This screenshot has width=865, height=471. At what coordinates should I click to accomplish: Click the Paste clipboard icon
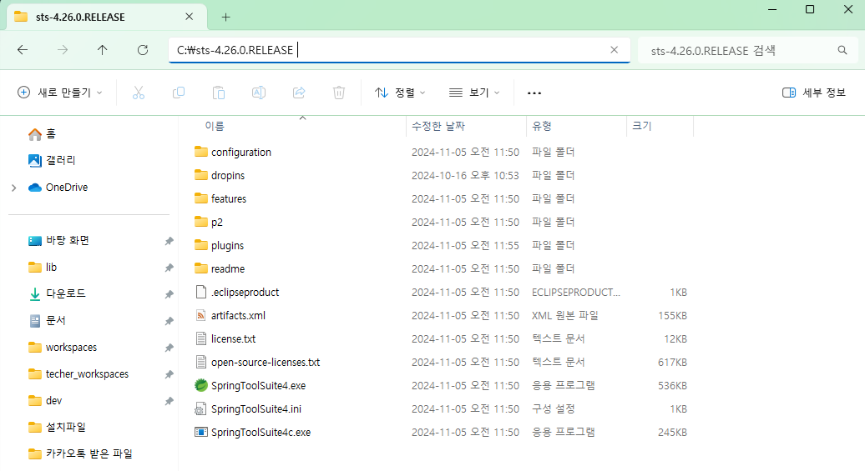[219, 93]
